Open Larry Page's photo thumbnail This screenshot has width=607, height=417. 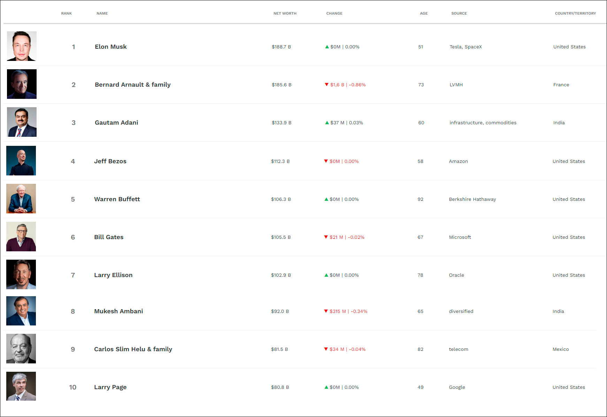(21, 386)
